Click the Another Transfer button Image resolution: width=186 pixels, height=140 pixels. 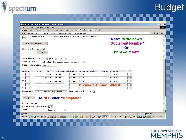pyautogui.click(x=35, y=44)
